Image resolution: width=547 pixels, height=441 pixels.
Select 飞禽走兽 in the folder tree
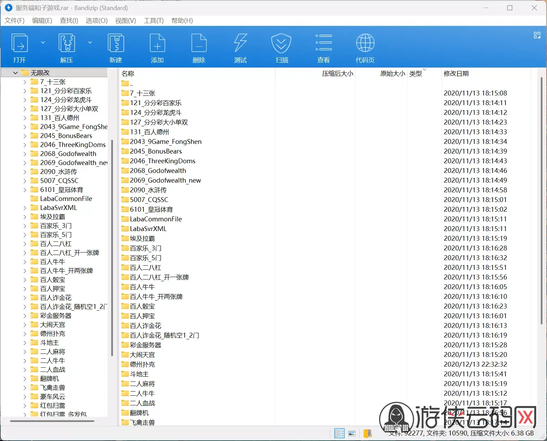(x=53, y=387)
